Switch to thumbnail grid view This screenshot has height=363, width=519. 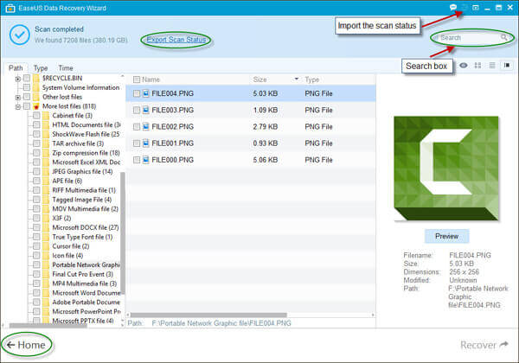pyautogui.click(x=478, y=66)
